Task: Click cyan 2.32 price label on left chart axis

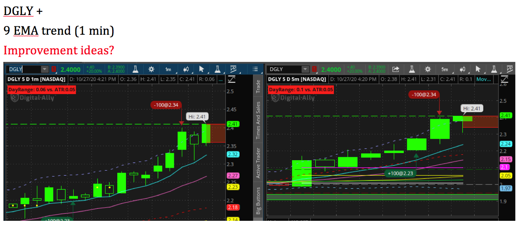Action: pyautogui.click(x=233, y=154)
